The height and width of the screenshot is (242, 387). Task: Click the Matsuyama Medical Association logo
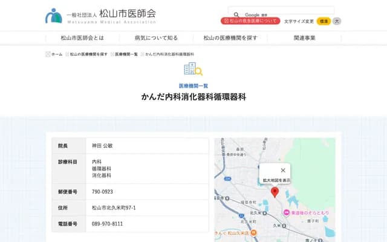click(100, 15)
